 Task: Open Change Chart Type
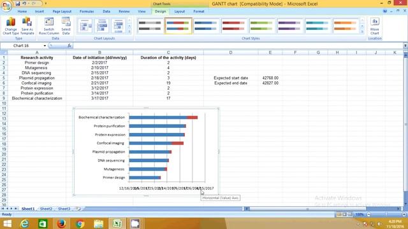[11, 26]
